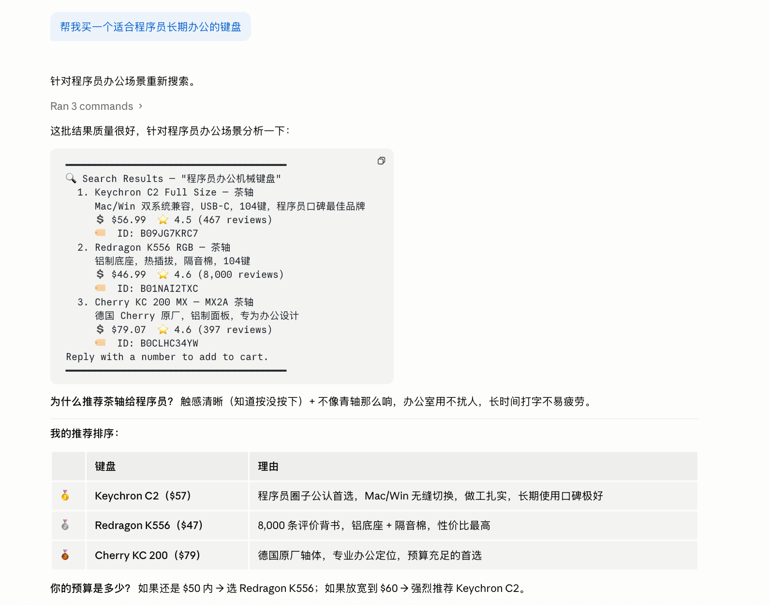Click the '铝制底座, 热插拔' description line

[173, 261]
